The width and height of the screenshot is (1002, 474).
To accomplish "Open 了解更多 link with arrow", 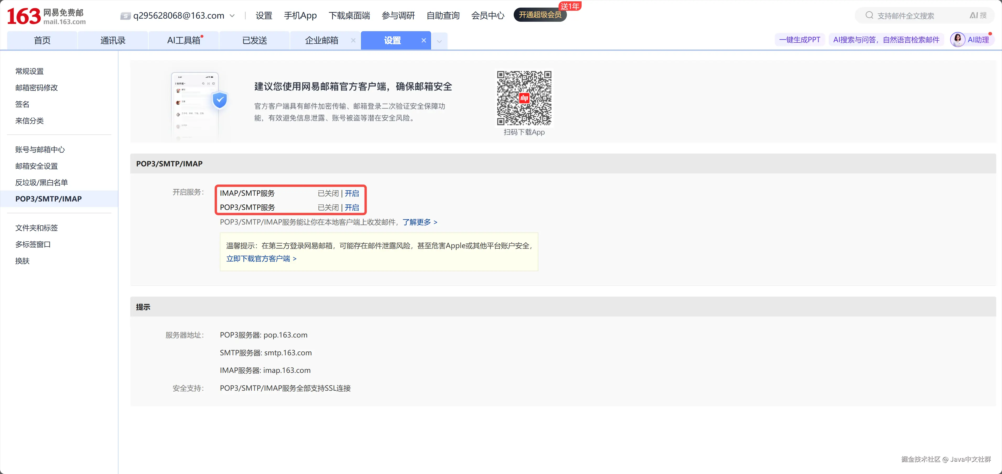I will click(x=419, y=222).
